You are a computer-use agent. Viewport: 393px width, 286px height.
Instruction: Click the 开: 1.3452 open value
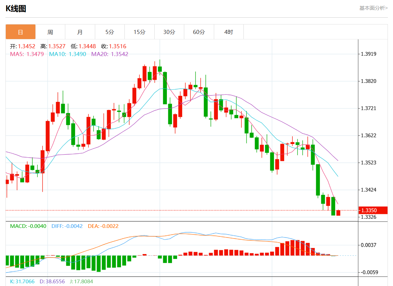(22, 46)
